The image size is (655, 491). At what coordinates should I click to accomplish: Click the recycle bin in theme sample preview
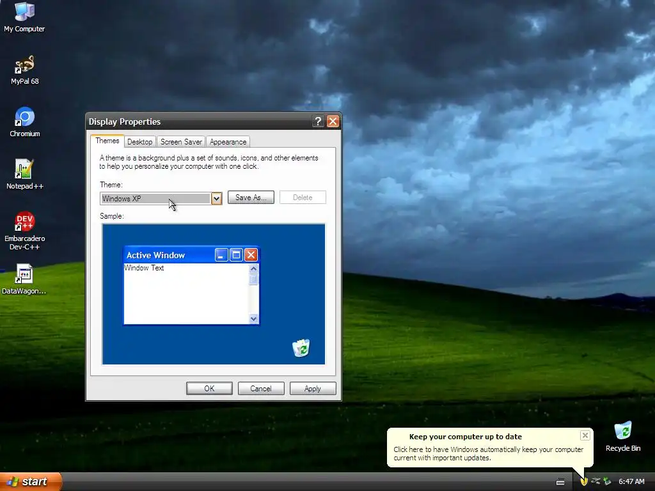pyautogui.click(x=301, y=348)
